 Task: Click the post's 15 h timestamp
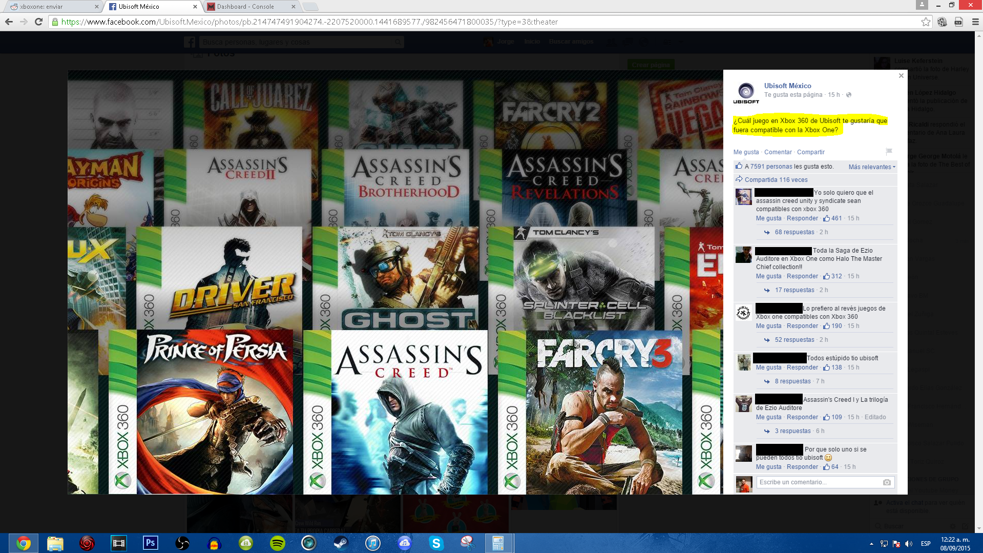(834, 95)
